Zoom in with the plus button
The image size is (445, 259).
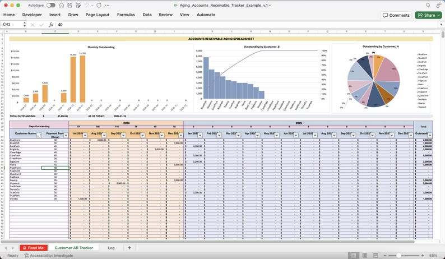pos(423,256)
